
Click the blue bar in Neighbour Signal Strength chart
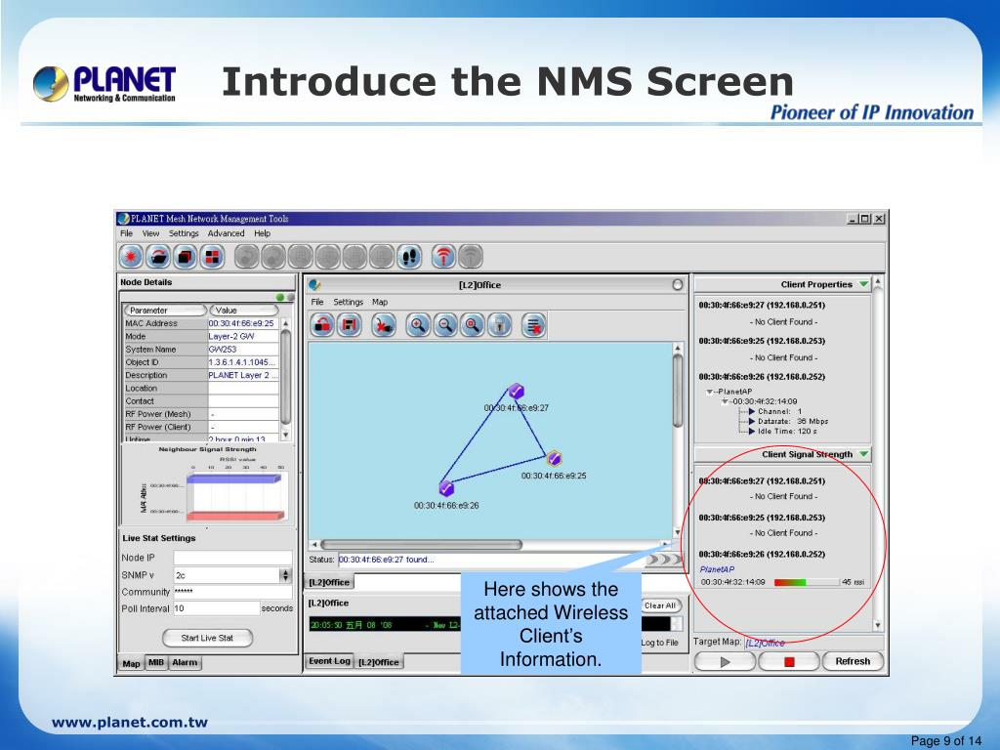[x=233, y=479]
